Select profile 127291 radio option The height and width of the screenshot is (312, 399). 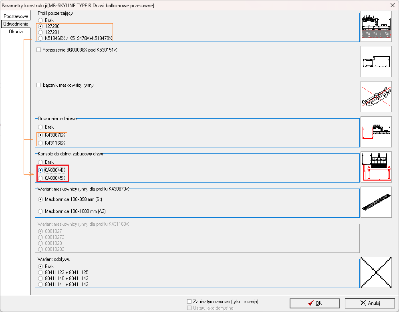pyautogui.click(x=40, y=32)
